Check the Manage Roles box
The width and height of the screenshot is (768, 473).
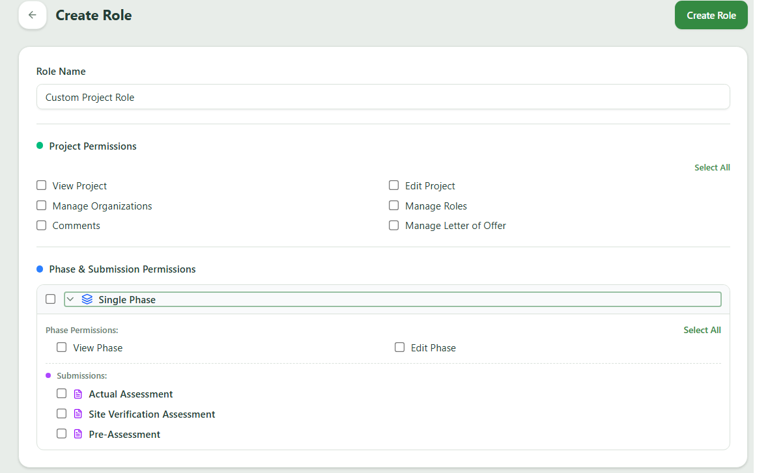click(394, 206)
